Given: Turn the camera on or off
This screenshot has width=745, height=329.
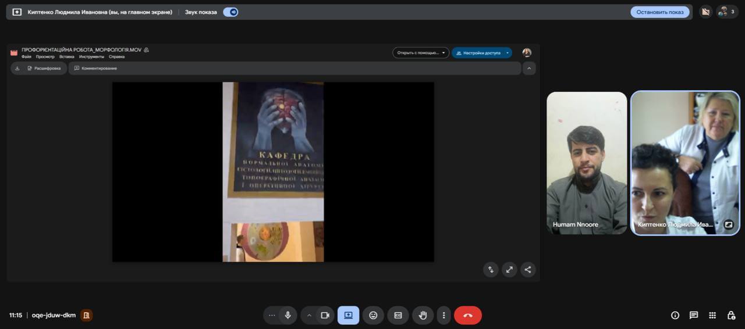Looking at the screenshot, I should (x=325, y=315).
